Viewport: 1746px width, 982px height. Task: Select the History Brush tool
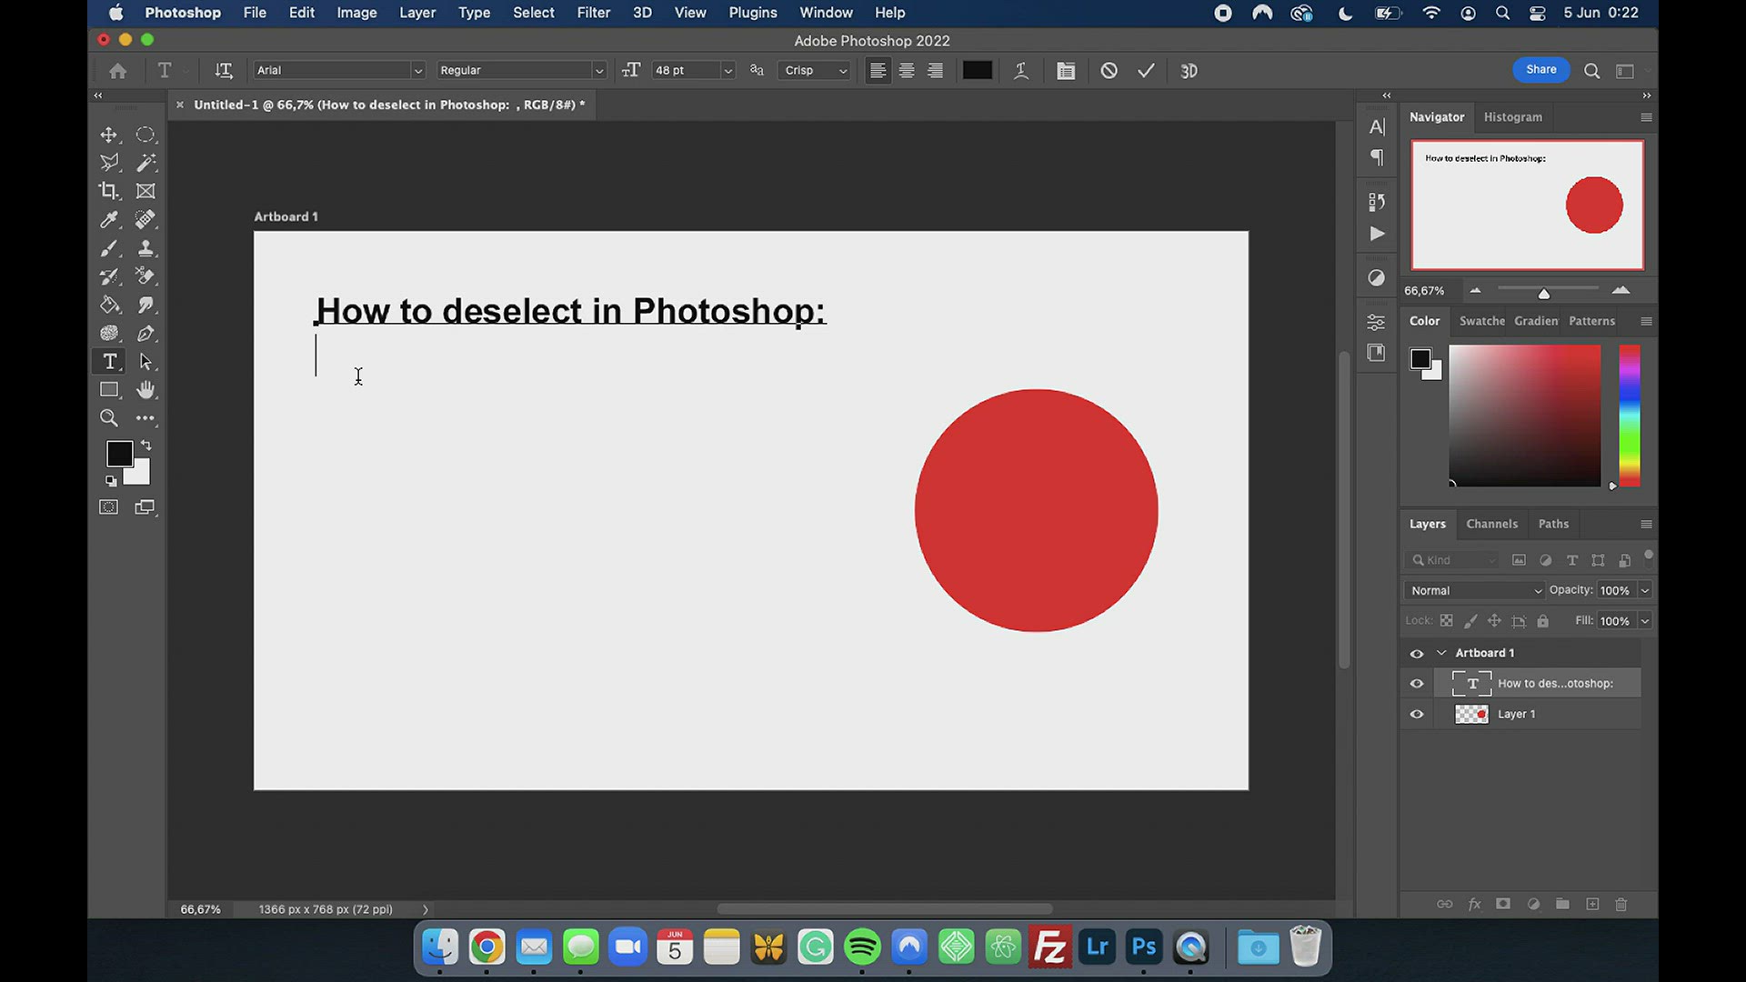[109, 276]
